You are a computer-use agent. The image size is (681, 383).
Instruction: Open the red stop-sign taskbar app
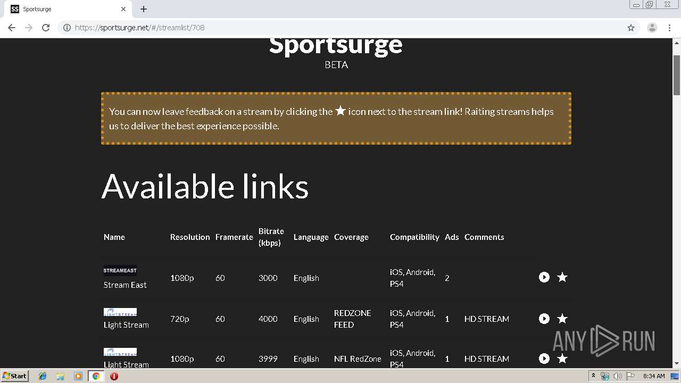click(114, 376)
